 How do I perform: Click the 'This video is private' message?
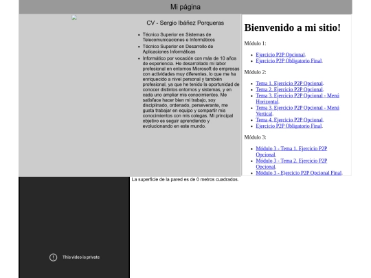pyautogui.click(x=81, y=257)
